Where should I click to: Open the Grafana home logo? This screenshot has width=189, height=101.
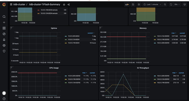click(4, 5)
